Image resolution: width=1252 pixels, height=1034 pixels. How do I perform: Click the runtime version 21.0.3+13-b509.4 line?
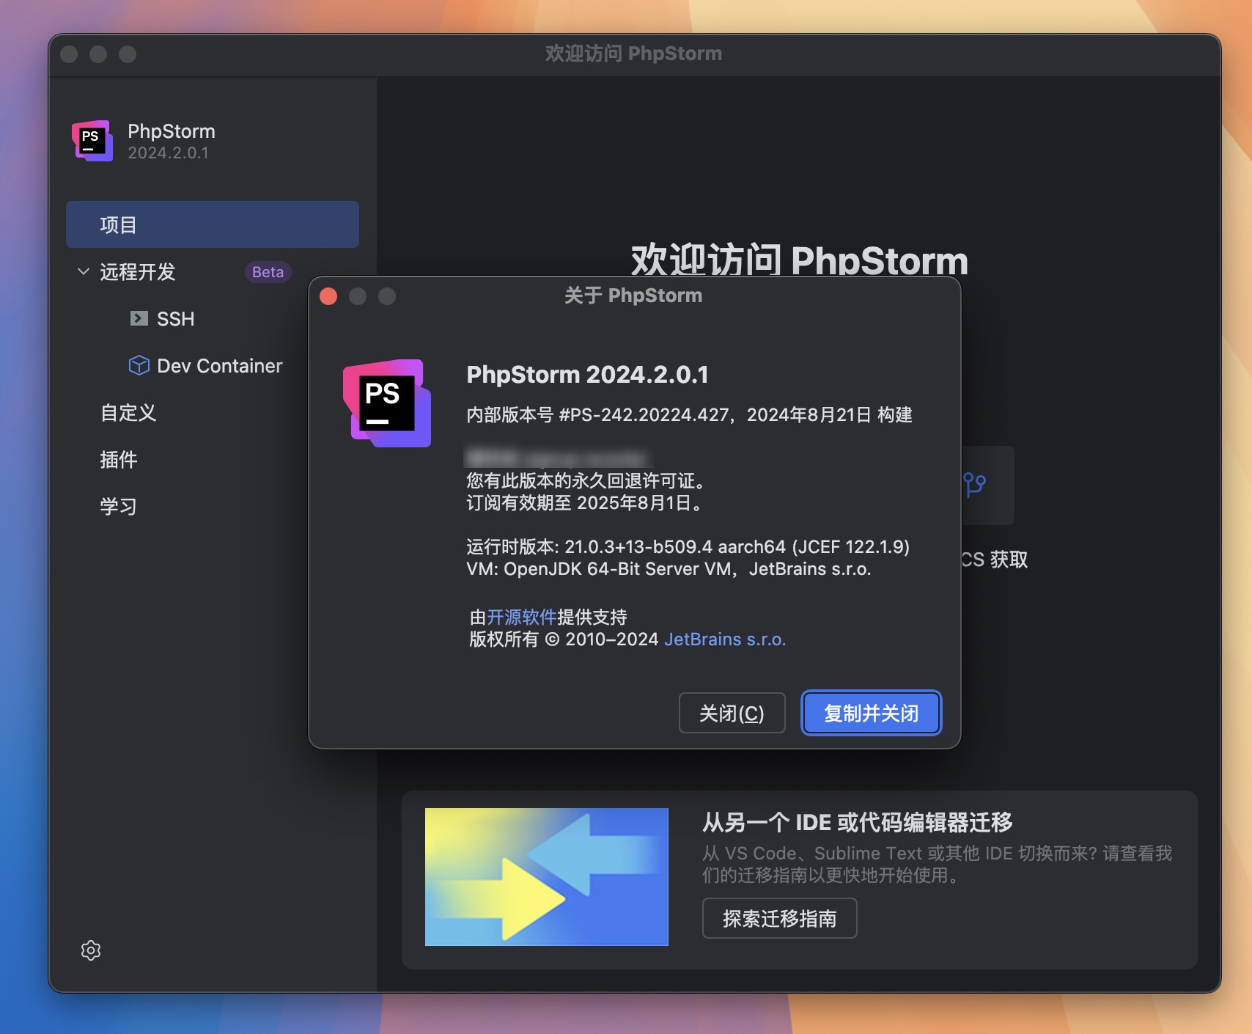688,547
